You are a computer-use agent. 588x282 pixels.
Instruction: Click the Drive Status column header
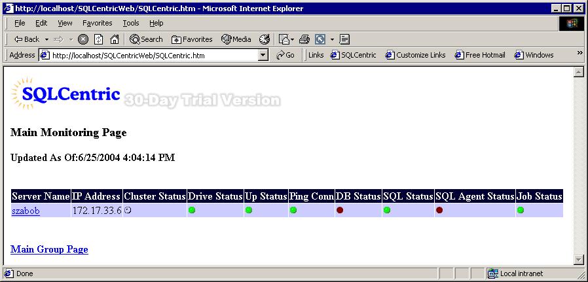pos(215,196)
